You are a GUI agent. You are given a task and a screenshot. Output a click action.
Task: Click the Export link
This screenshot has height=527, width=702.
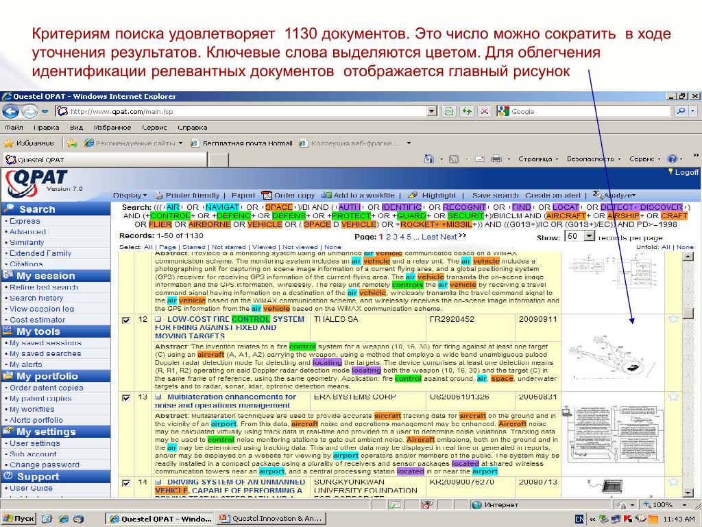tap(243, 196)
